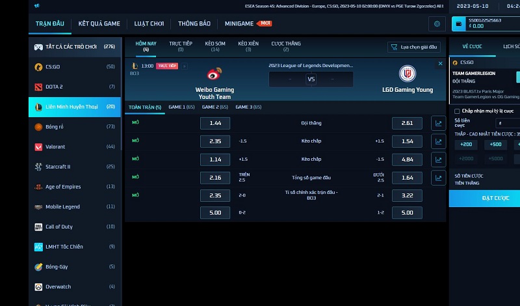Open Lựa chọn giải đấu filter dropdown
Screen dimensions: 520x306
tap(414, 47)
